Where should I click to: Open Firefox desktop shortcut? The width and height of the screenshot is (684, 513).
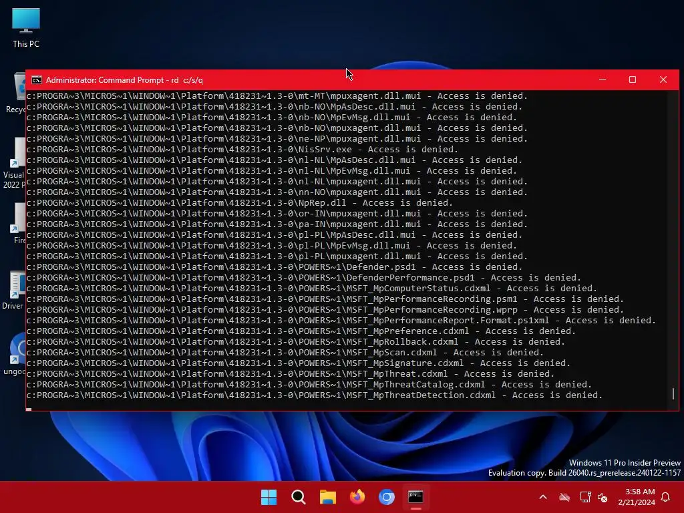(19, 223)
